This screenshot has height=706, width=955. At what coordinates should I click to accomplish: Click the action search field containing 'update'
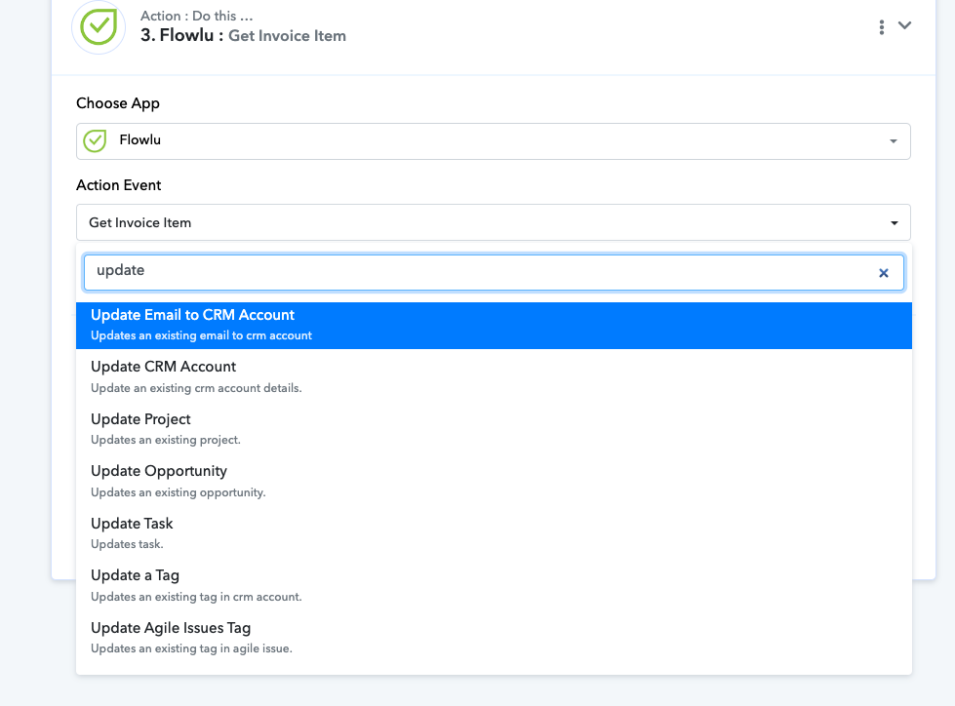tap(494, 272)
